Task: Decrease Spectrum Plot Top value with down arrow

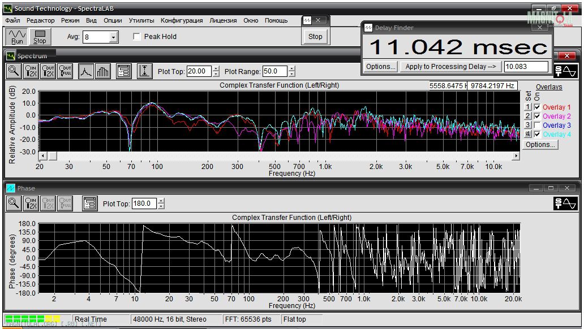Action: [x=216, y=73]
